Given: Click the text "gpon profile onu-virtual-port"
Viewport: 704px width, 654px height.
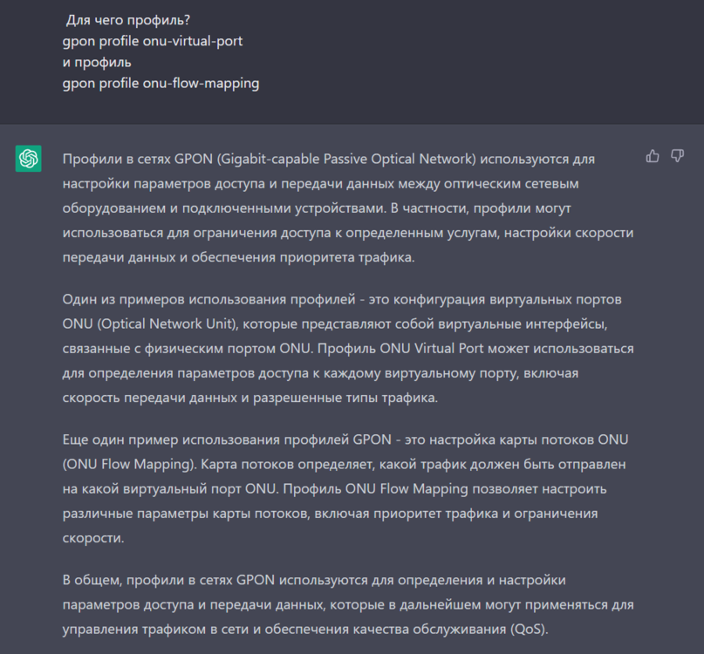Looking at the screenshot, I should coord(153,41).
